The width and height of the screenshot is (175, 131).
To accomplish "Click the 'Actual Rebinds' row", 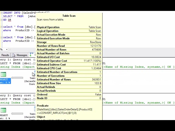I will point(69,87).
